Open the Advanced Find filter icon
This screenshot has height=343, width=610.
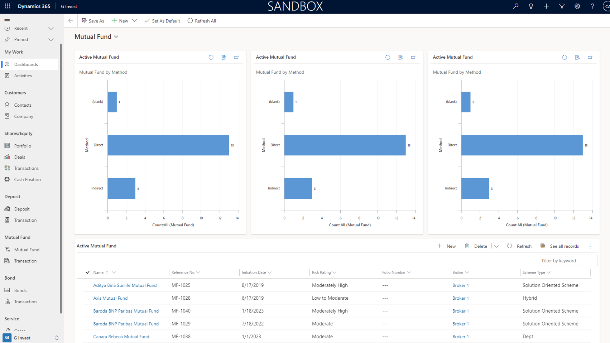click(562, 6)
